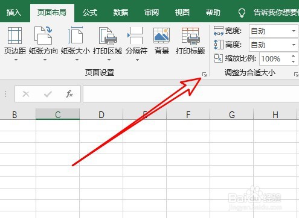
Task: Increase 缩放比例 with up spinner
Action: pos(294,56)
